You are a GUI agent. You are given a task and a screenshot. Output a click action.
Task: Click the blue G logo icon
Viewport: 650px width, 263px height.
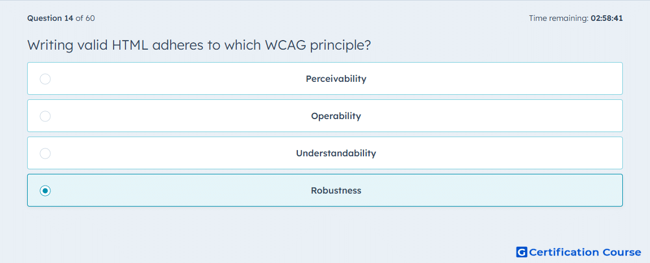click(522, 252)
